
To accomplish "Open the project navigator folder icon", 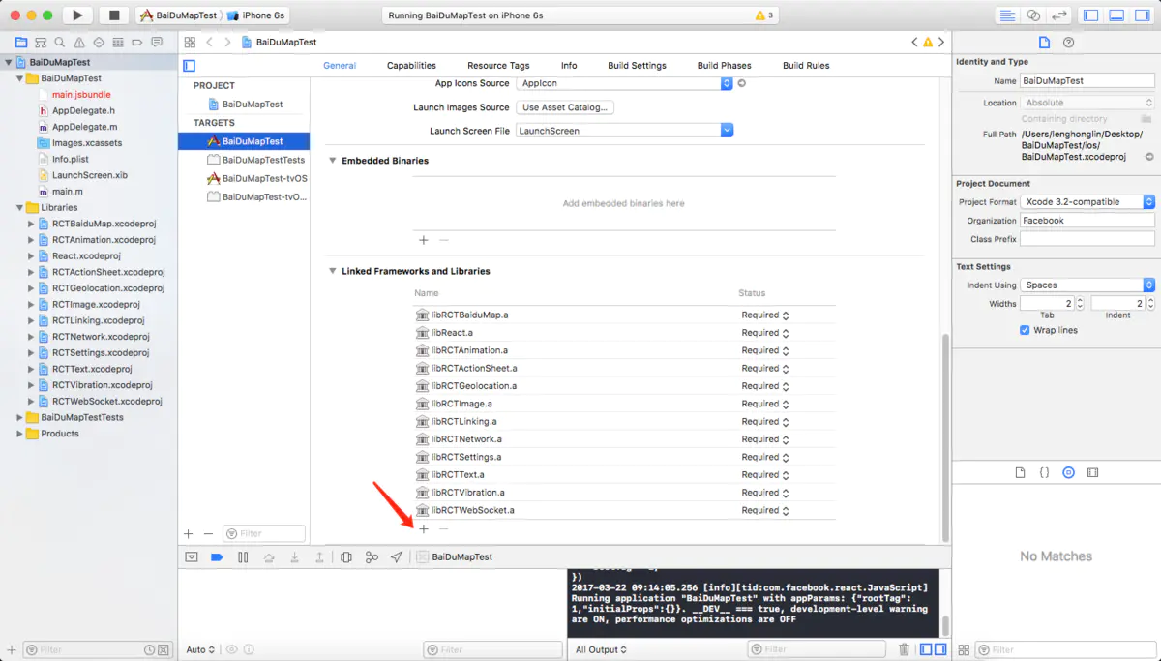I will (21, 43).
